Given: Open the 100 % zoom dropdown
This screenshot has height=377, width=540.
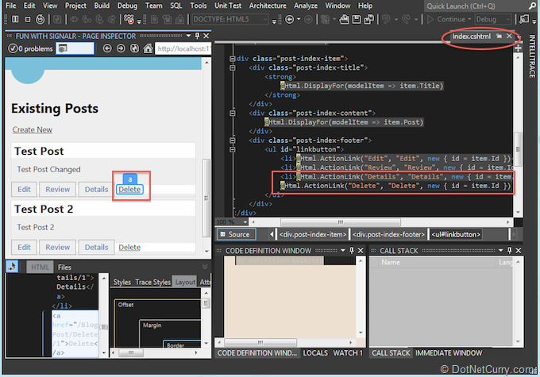Looking at the screenshot, I should click(245, 222).
